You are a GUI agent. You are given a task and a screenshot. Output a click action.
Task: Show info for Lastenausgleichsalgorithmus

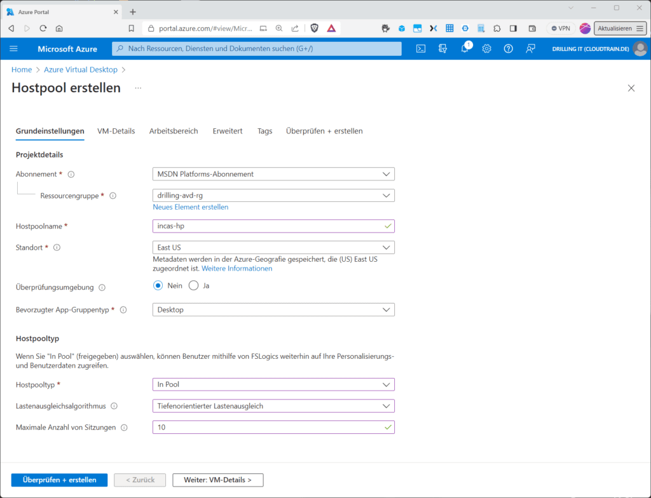click(114, 406)
